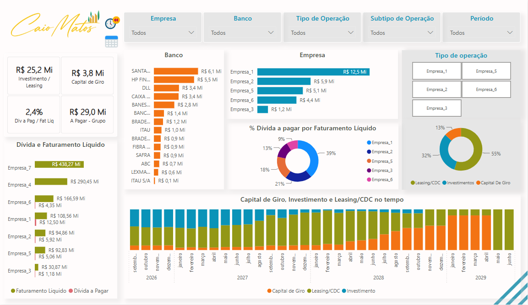The height and width of the screenshot is (305, 528).
Task: Click the Capital de Giro R$ 3,8 Mi card
Action: tap(87, 75)
